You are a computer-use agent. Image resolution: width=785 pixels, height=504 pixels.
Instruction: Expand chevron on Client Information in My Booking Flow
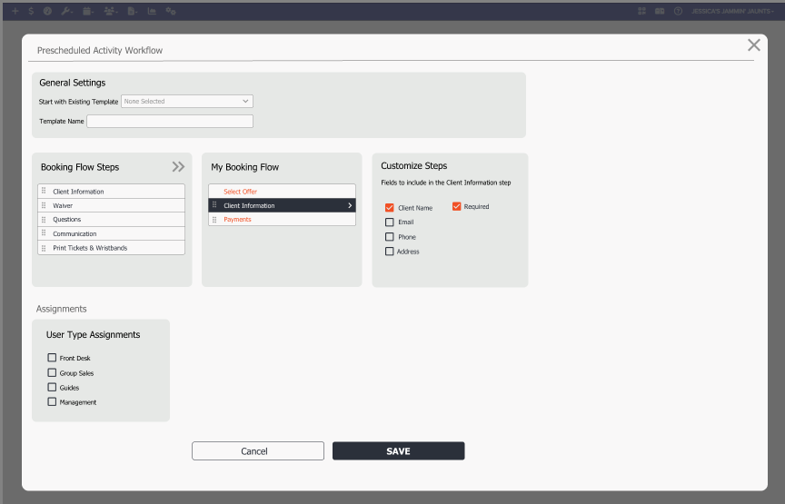coord(350,205)
